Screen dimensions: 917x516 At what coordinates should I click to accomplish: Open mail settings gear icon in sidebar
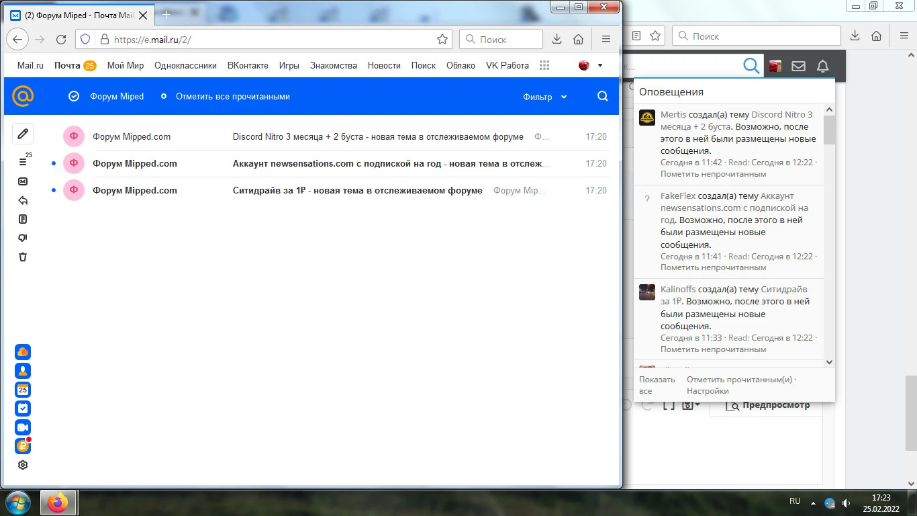tap(23, 465)
